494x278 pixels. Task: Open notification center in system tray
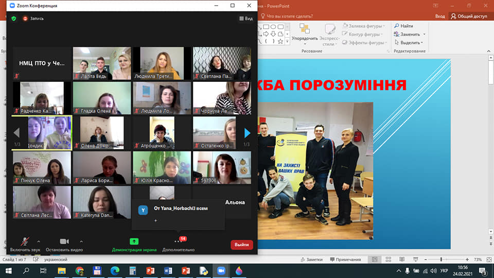[483, 271]
